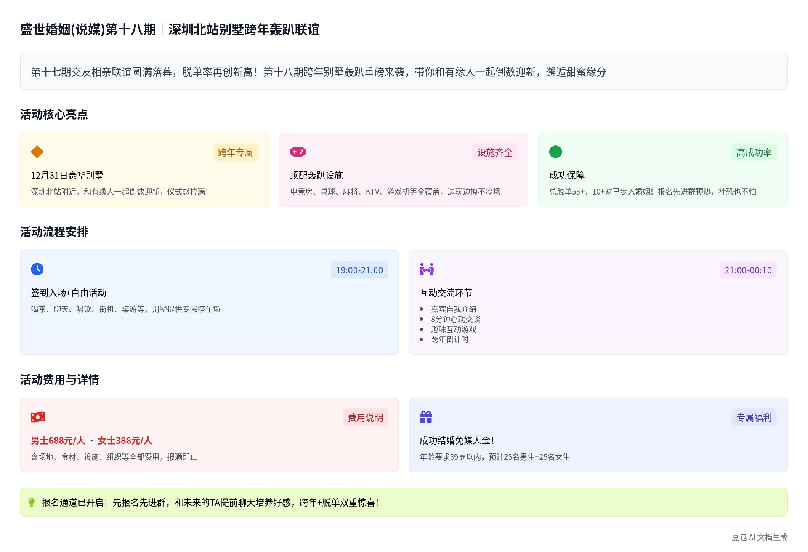The image size is (808, 552).
Task: Click the 8分钟心动交谈 bullet item
Action: pyautogui.click(x=455, y=319)
